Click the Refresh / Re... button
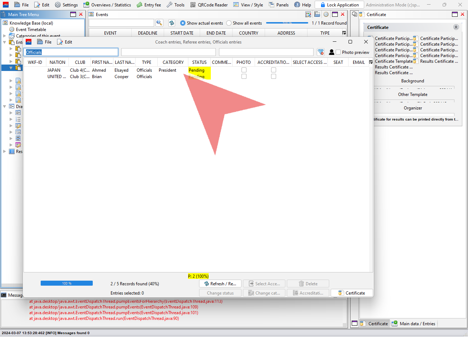468x337 pixels. click(220, 284)
